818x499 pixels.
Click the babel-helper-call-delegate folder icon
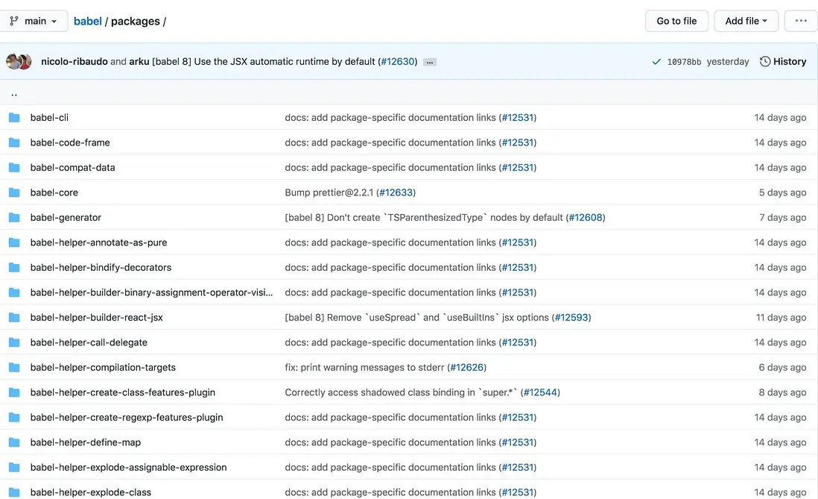pyautogui.click(x=14, y=342)
